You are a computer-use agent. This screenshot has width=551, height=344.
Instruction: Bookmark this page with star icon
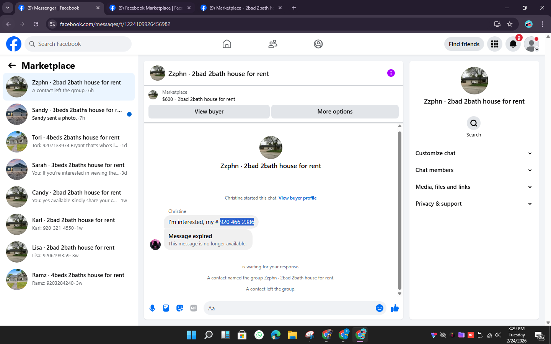click(510, 24)
